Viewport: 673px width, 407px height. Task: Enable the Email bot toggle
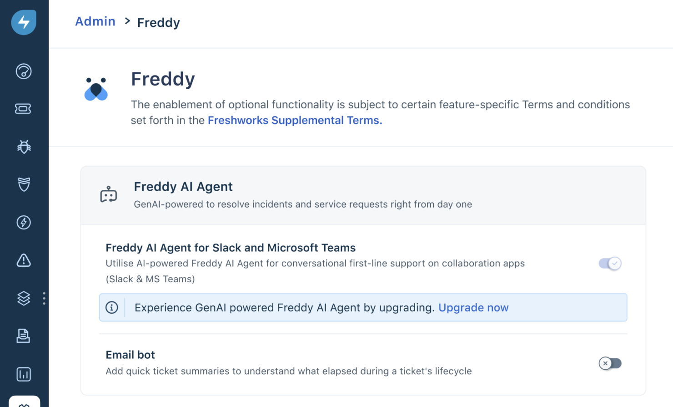(610, 363)
